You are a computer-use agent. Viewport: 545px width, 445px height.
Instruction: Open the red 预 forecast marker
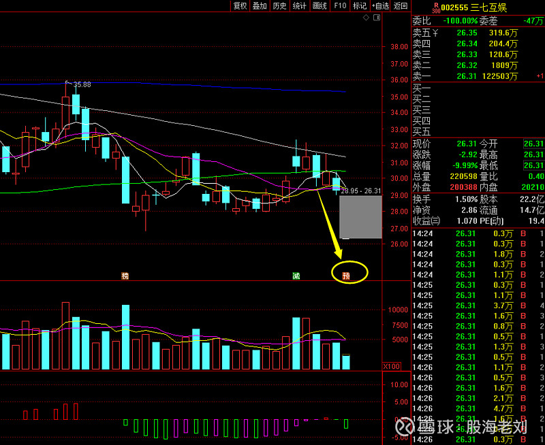346,276
